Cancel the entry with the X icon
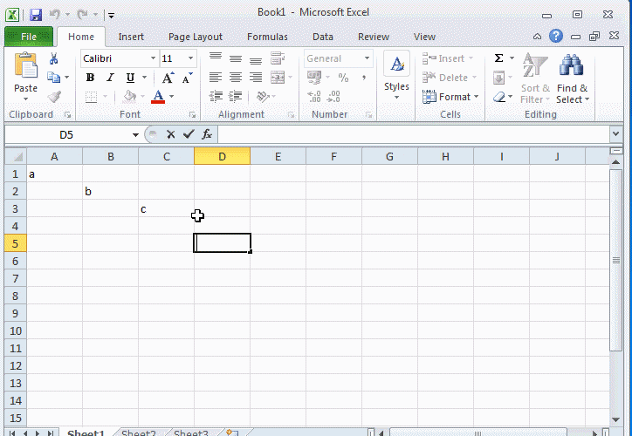Screen dimensions: 632x436 171,134
